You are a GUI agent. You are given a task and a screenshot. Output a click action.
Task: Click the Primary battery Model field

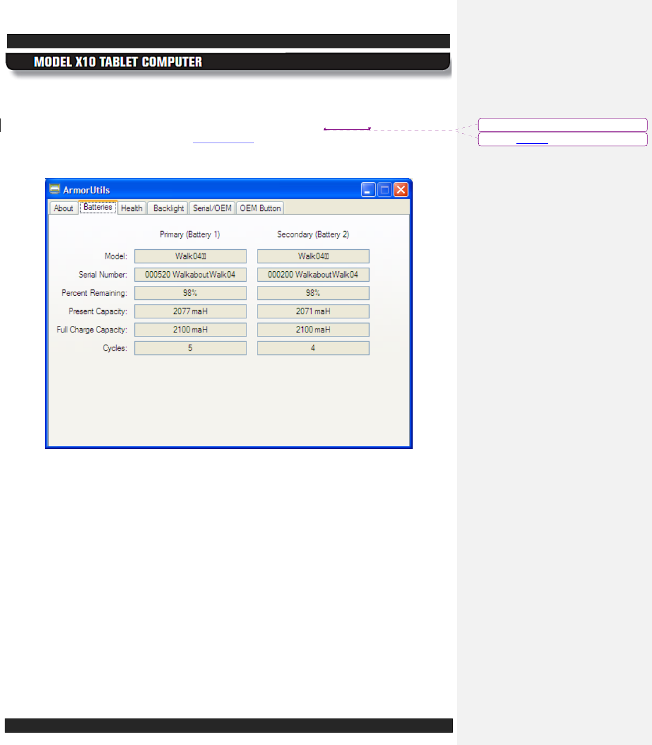[x=190, y=256]
